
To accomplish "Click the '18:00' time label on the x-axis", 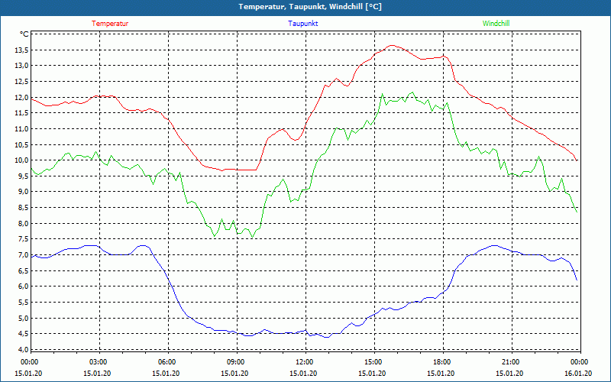I will tap(441, 362).
